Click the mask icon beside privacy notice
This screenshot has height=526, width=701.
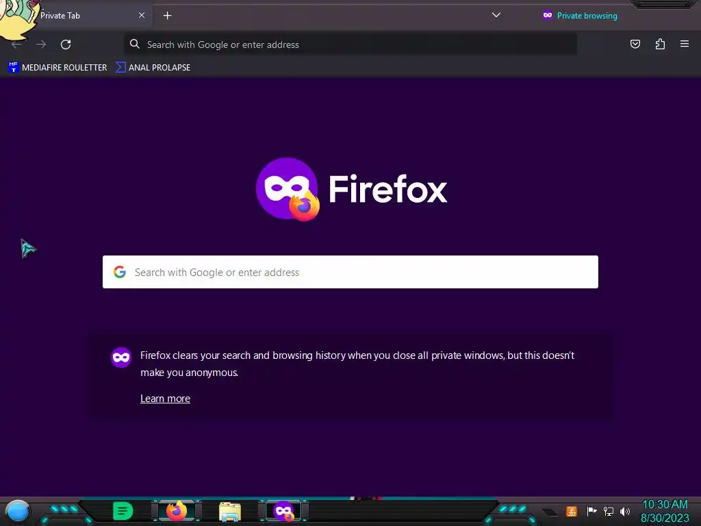121,358
